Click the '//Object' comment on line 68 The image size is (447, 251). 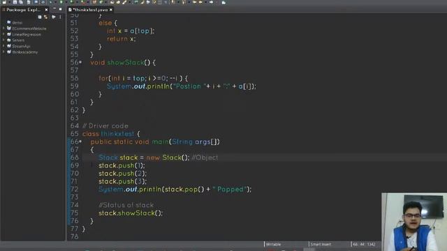(205, 158)
